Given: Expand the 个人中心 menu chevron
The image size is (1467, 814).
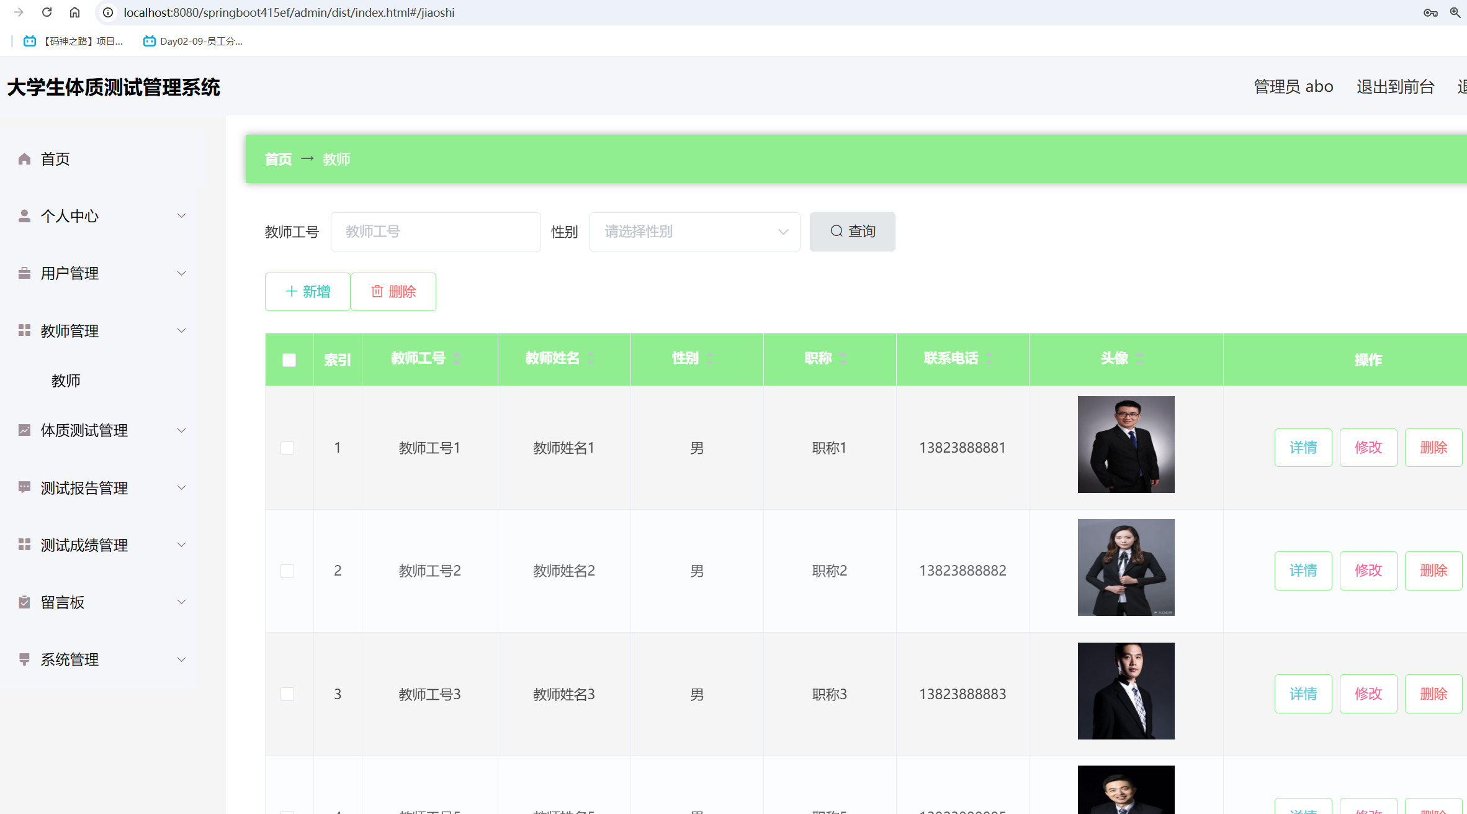Looking at the screenshot, I should tap(181, 216).
